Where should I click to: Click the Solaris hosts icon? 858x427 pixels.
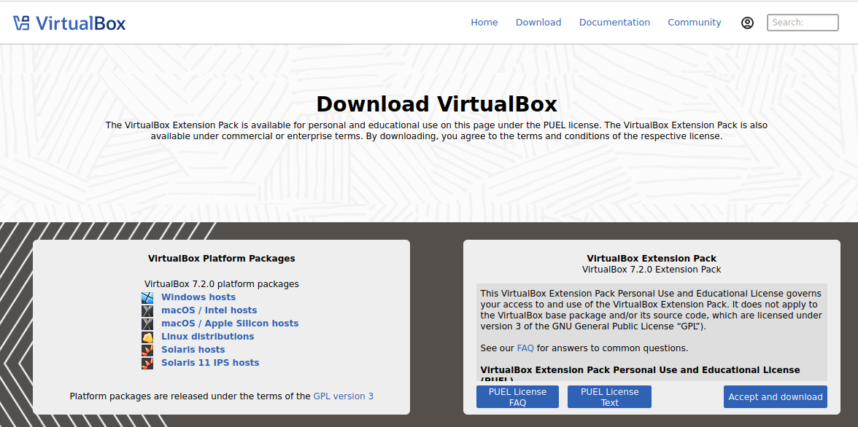tap(147, 350)
